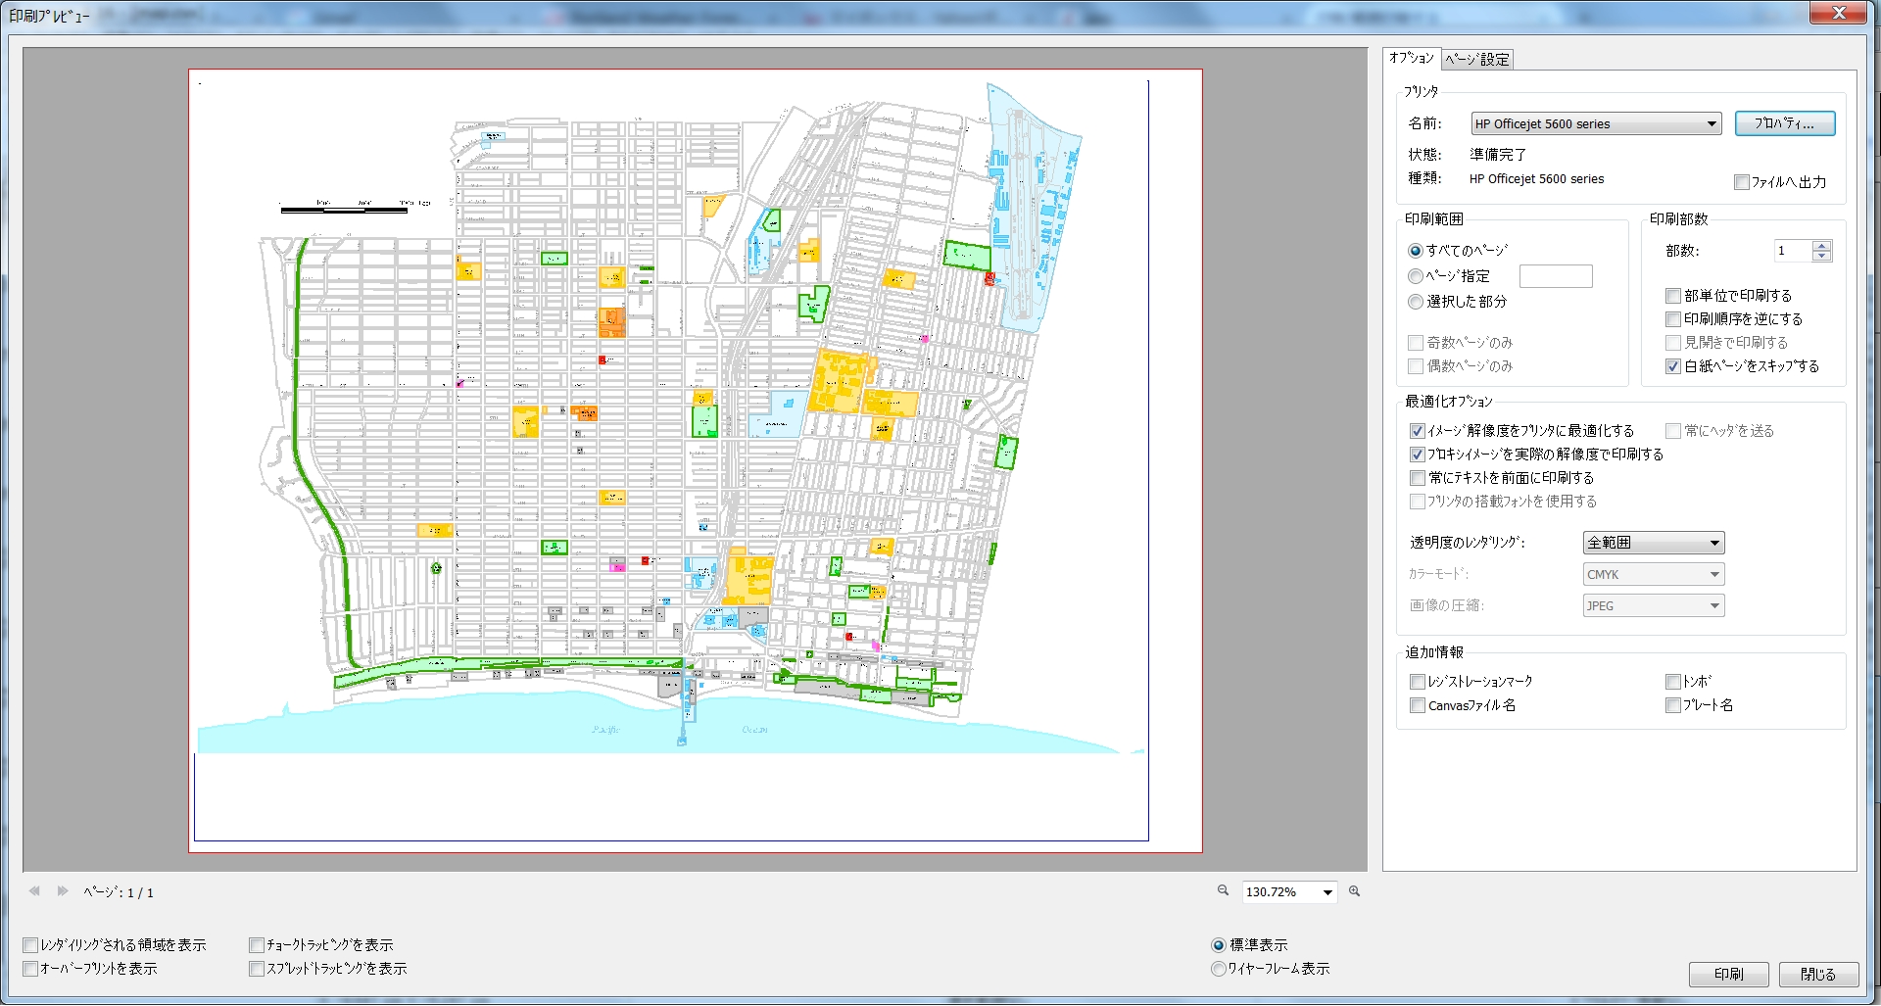Viewport: 1881px width, 1006px height.
Task: Enable オーバープリントを表示 checkbox
Action: tap(30, 969)
